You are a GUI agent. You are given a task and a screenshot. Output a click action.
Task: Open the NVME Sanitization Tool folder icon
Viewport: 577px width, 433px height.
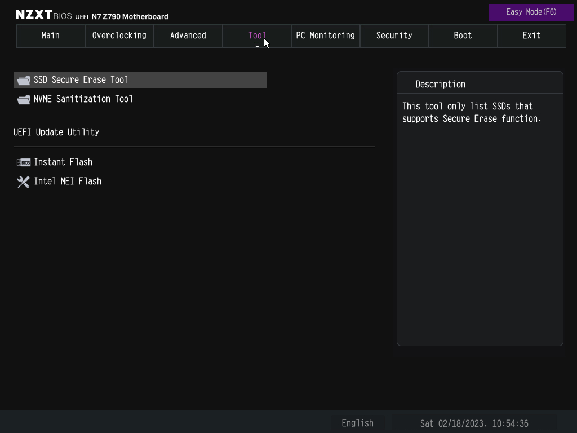(x=23, y=99)
